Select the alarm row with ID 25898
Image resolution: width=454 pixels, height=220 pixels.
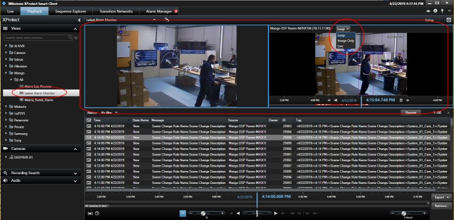(x=268, y=137)
